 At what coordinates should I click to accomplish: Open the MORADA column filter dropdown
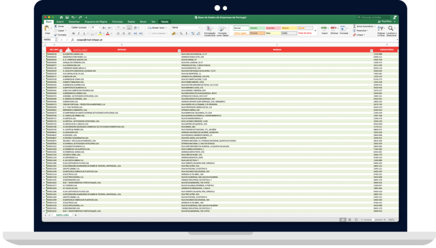[371, 51]
